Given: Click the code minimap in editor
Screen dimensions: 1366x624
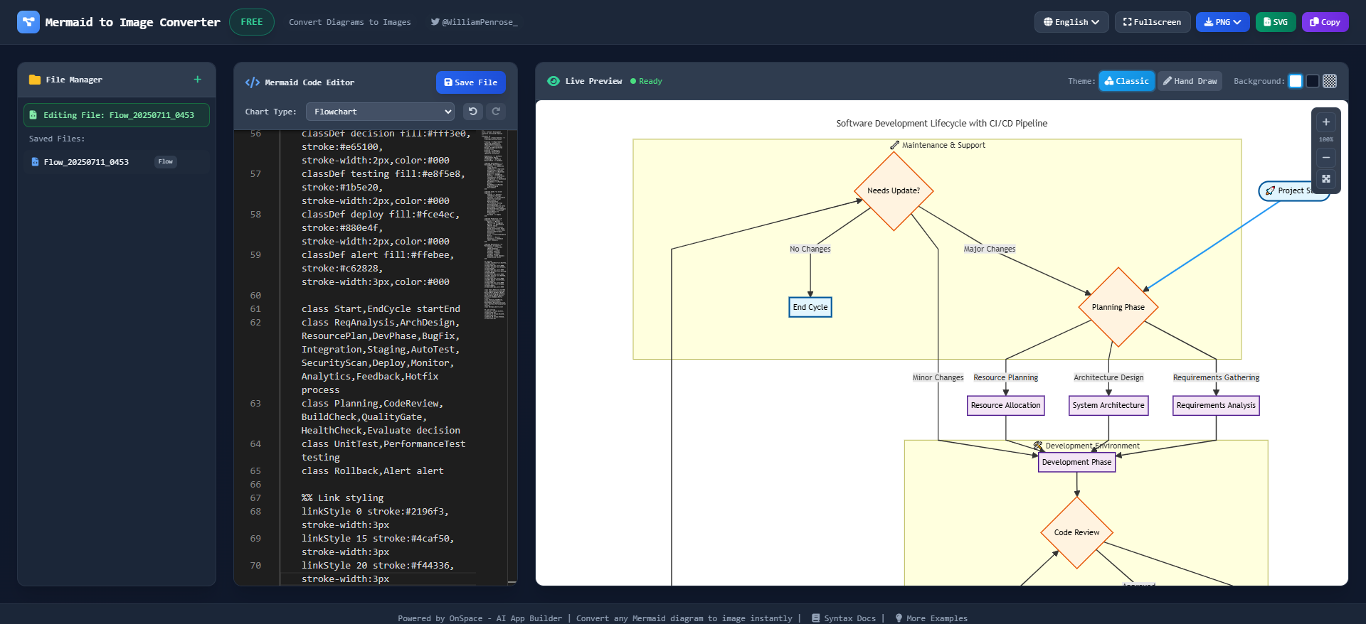Looking at the screenshot, I should [x=494, y=224].
